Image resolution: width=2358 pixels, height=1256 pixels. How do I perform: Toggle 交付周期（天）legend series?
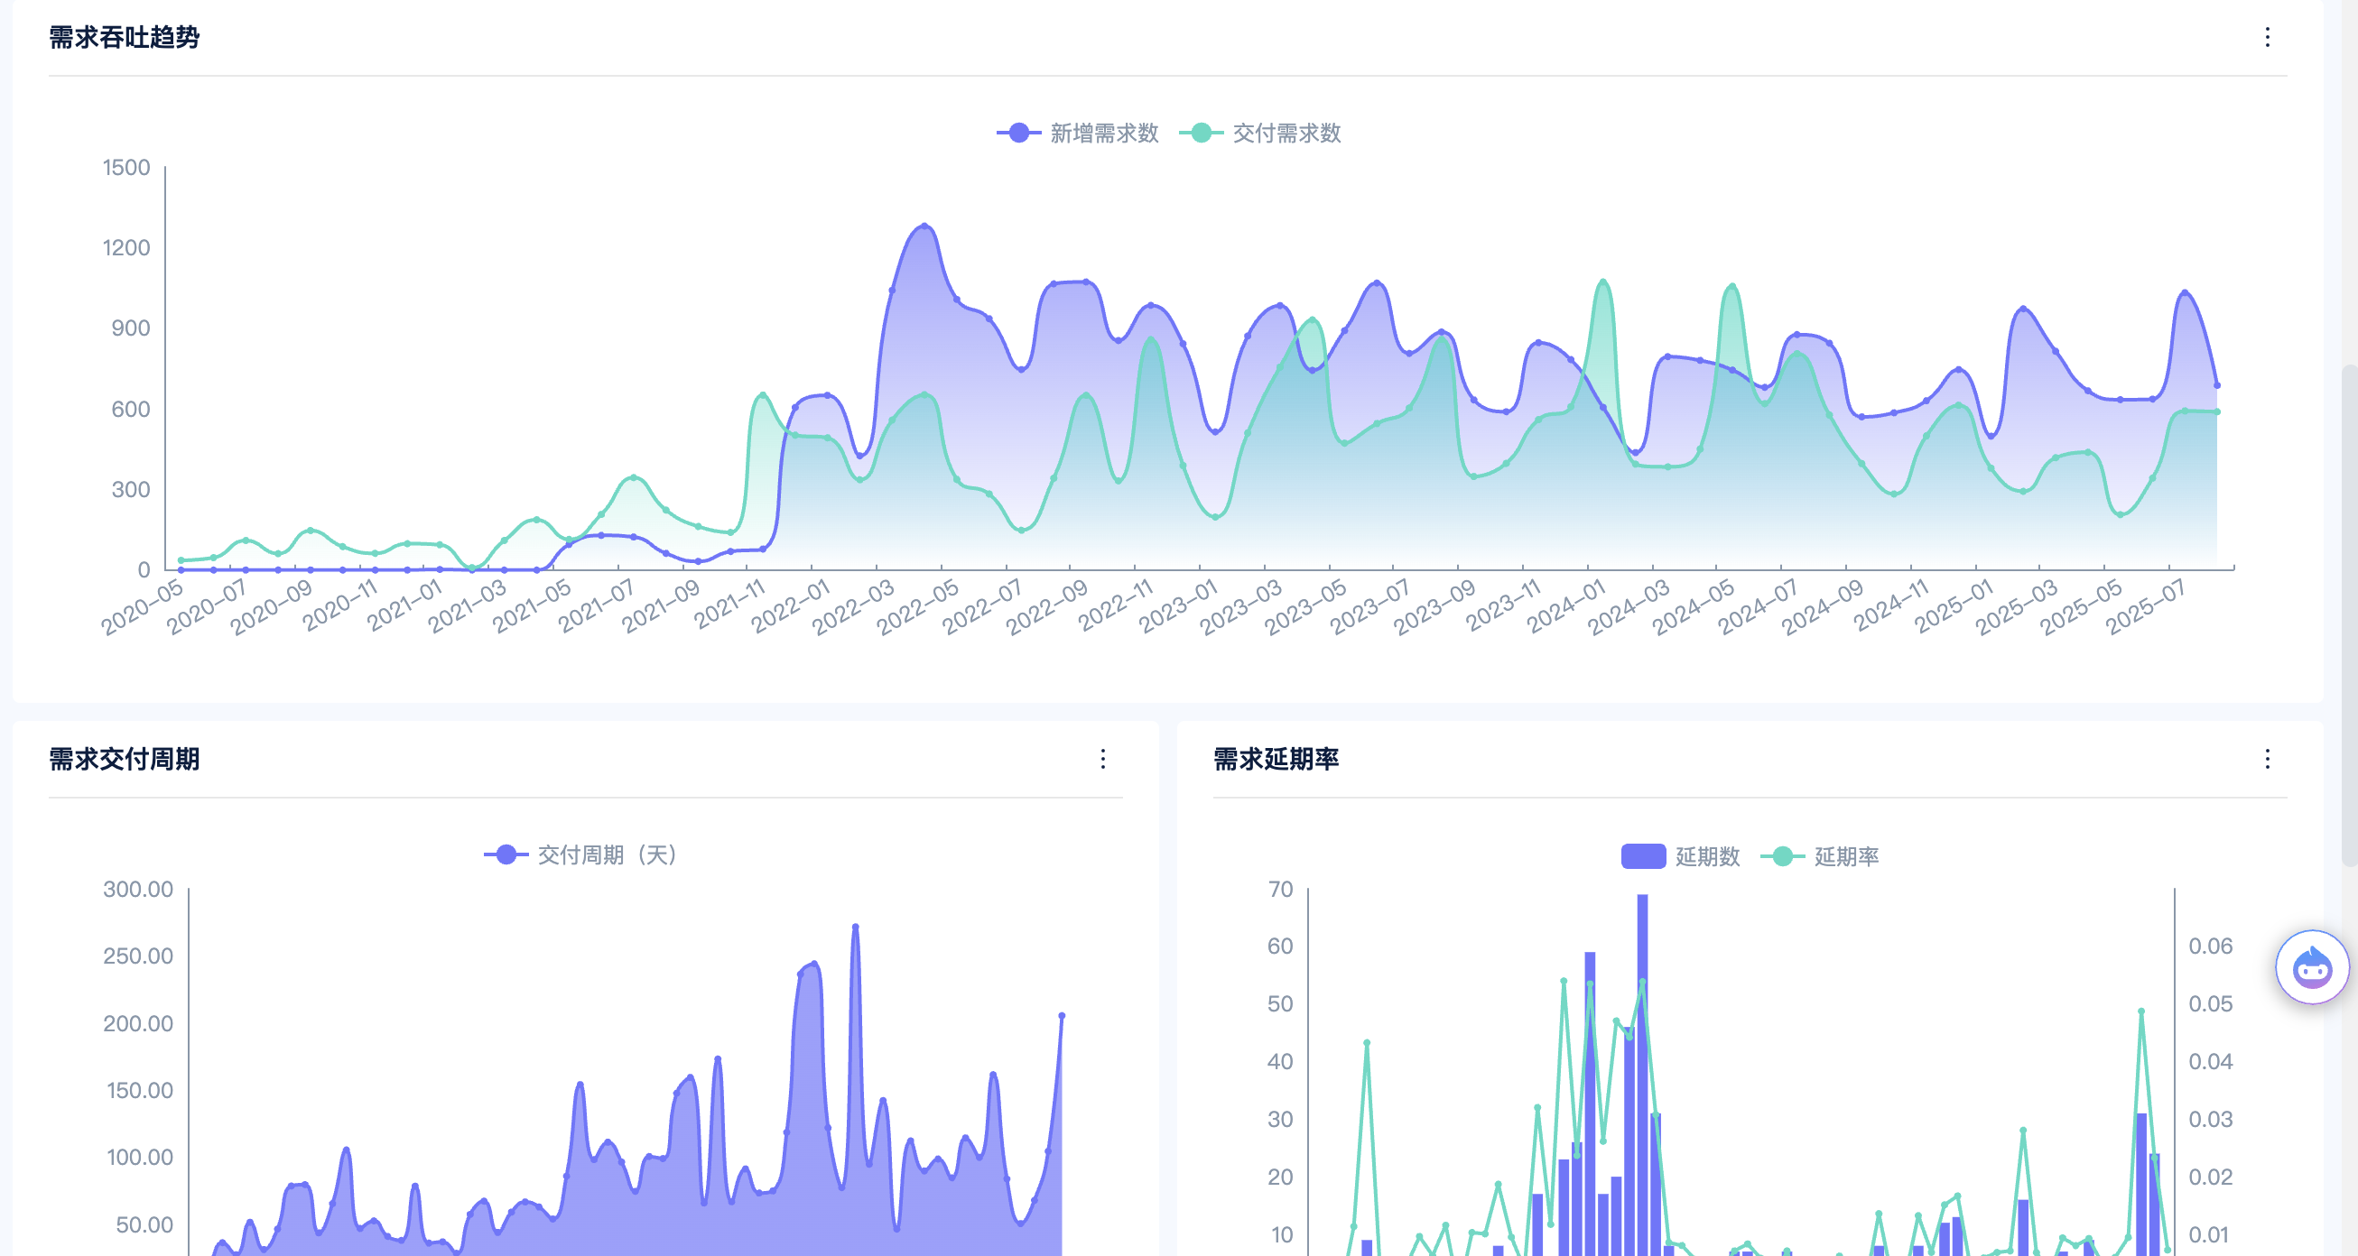606,854
